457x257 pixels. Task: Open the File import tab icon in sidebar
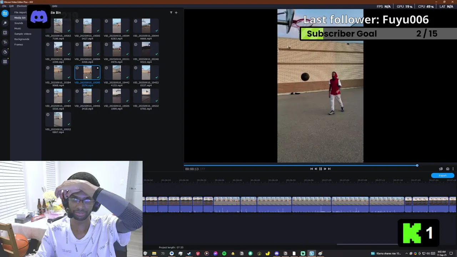(x=5, y=13)
